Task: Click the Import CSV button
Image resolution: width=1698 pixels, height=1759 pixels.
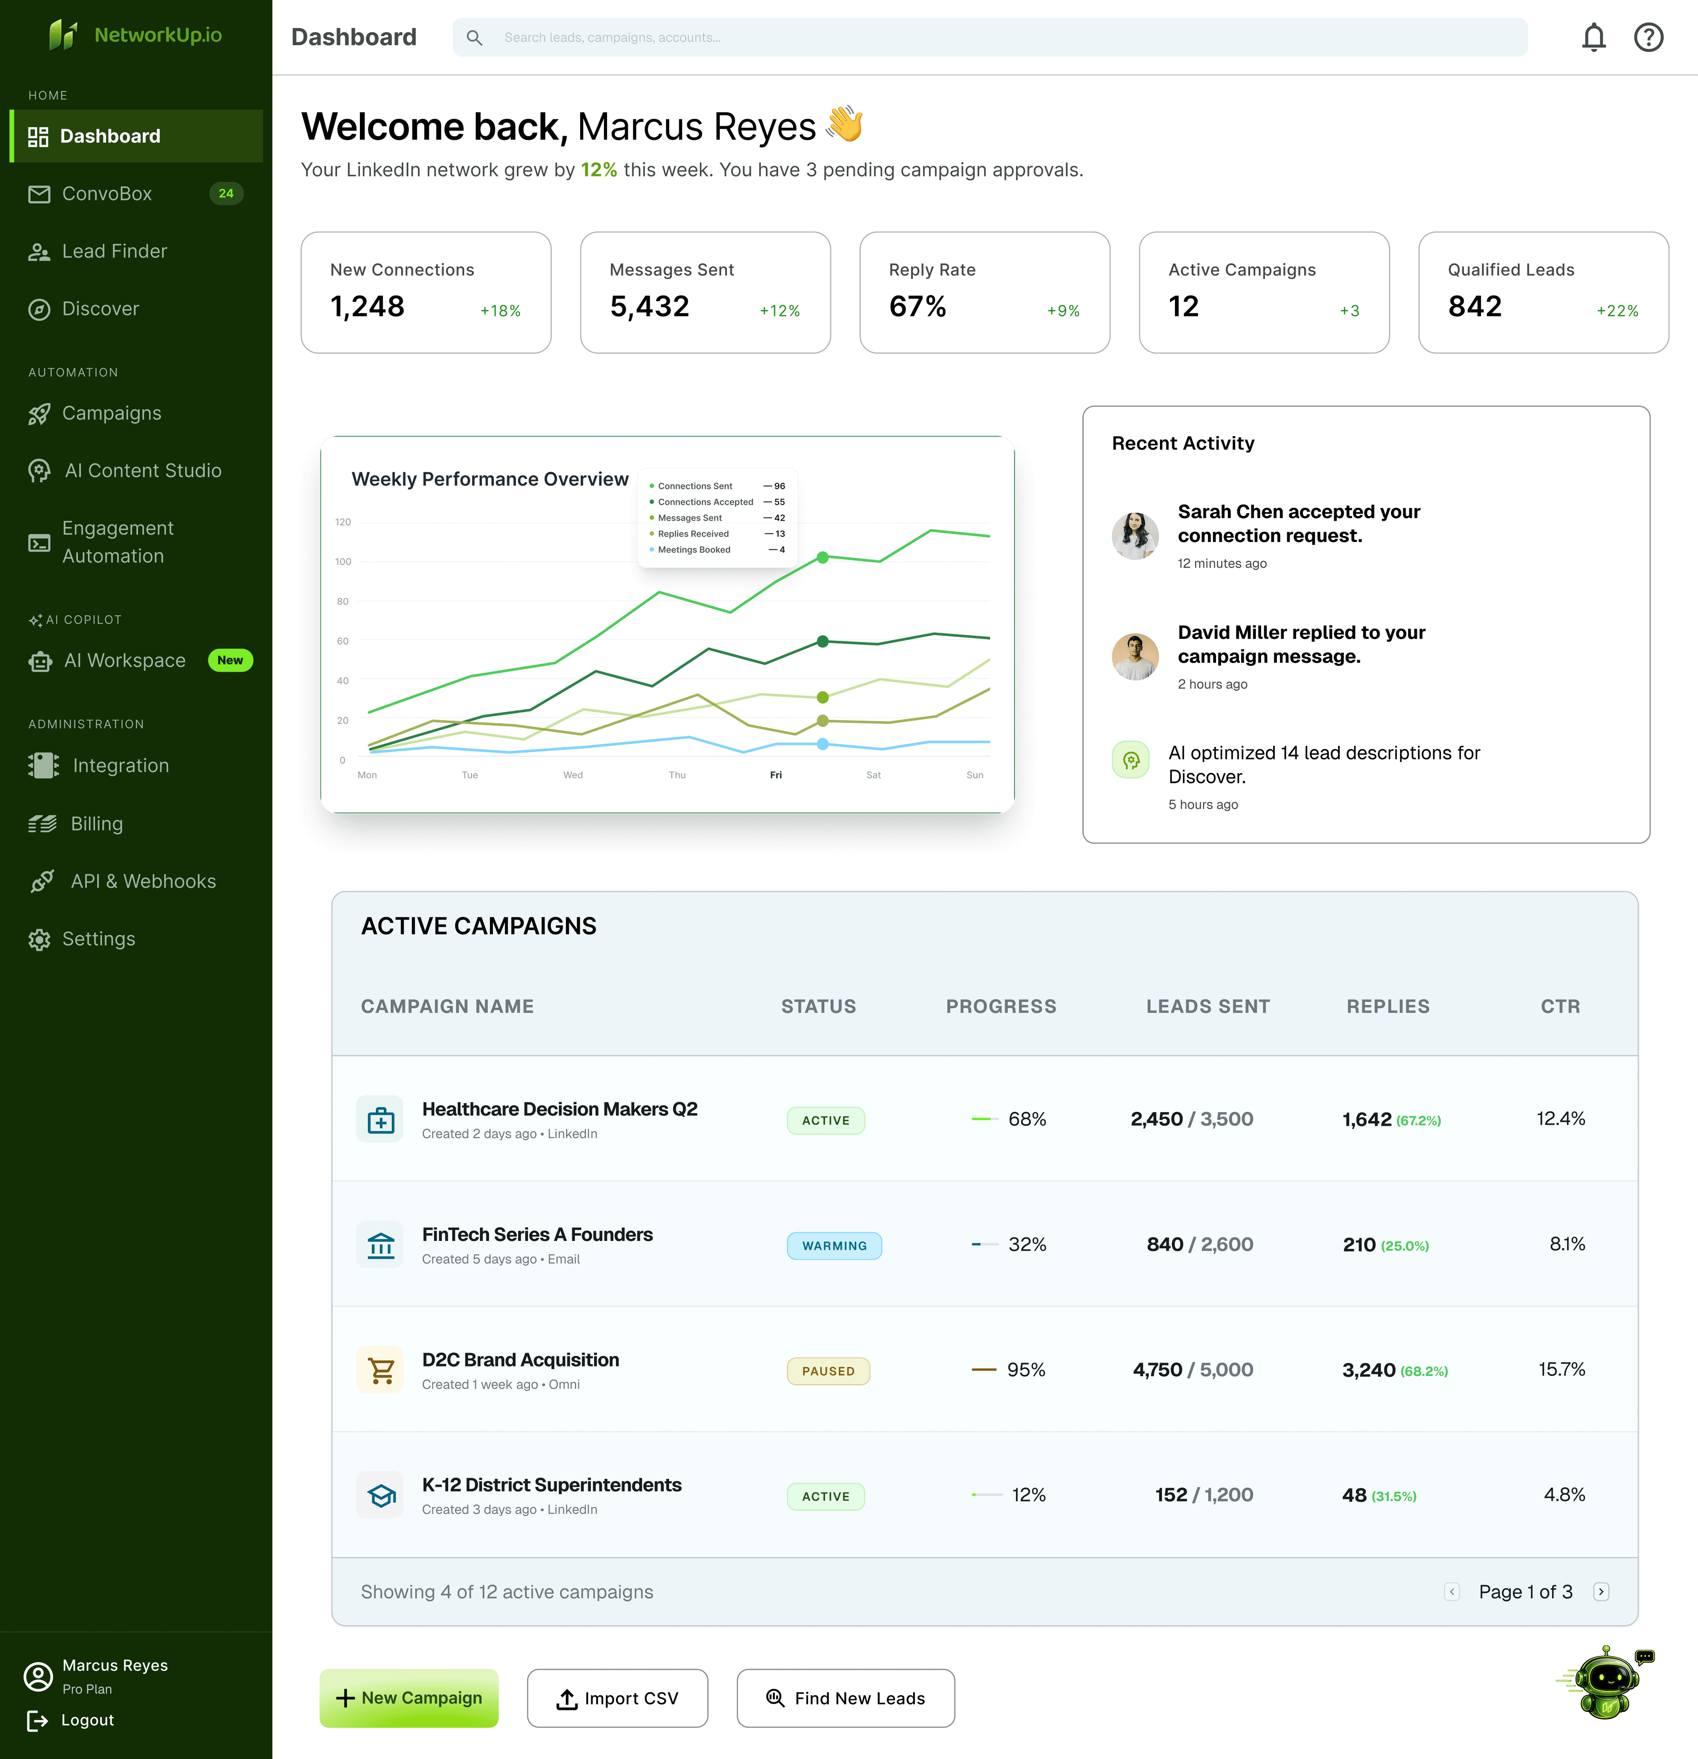Action: pyautogui.click(x=617, y=1698)
